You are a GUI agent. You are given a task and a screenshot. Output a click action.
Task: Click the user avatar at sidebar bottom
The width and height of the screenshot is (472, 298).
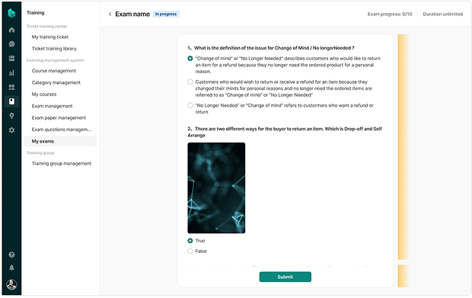[x=11, y=284]
